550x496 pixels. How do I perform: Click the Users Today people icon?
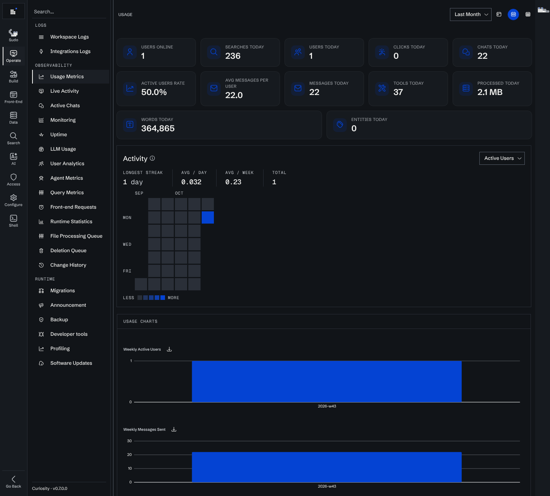(298, 52)
